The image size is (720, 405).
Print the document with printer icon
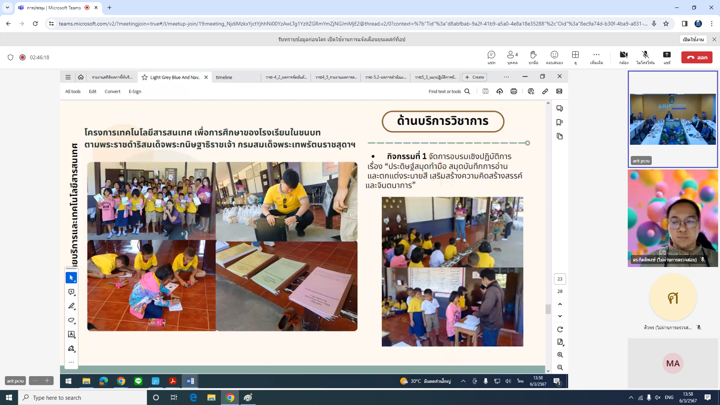point(514,91)
